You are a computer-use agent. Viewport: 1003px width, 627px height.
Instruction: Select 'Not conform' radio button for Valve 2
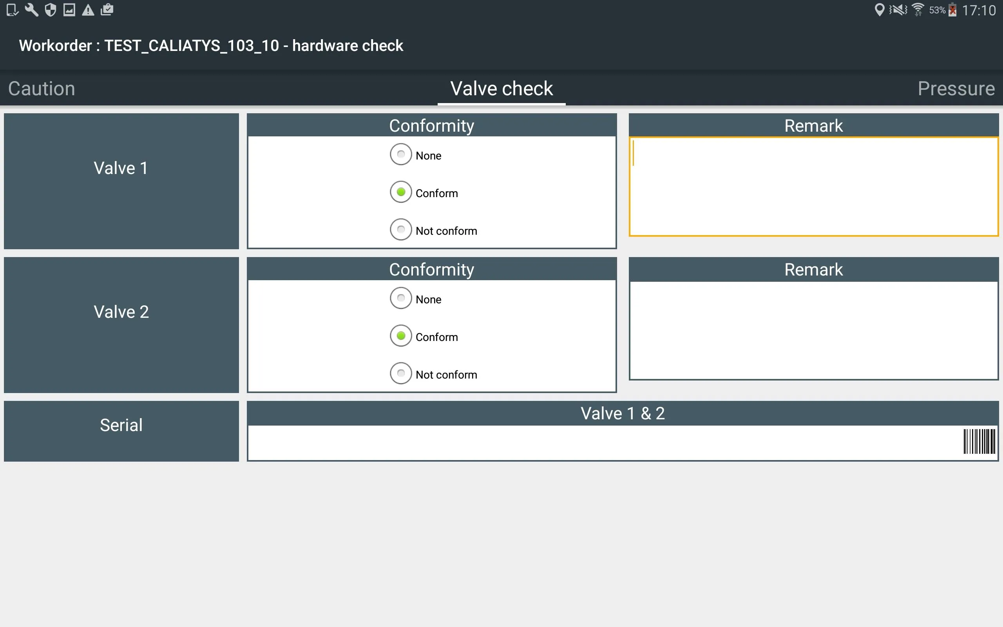(401, 374)
